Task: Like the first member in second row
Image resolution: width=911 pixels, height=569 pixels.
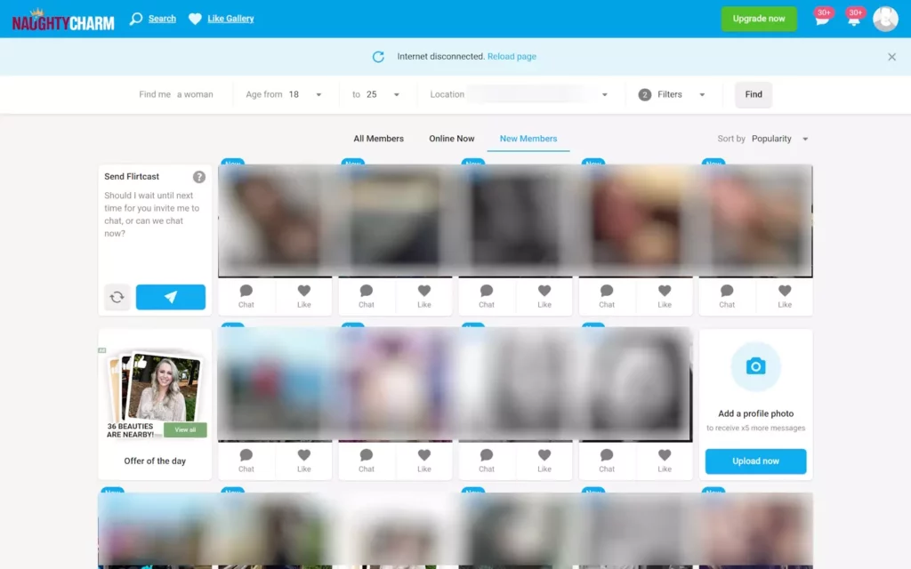Action: 304,461
